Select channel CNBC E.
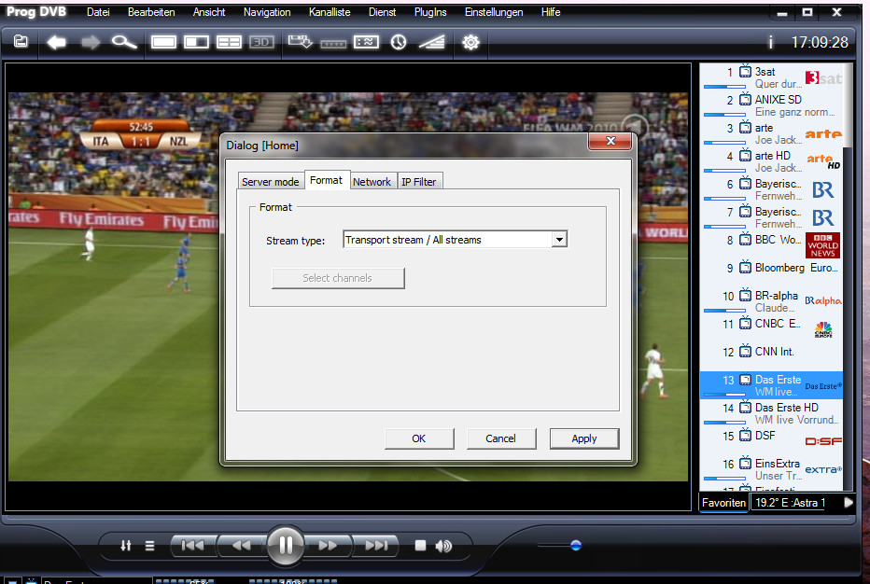The image size is (870, 584). [771, 329]
